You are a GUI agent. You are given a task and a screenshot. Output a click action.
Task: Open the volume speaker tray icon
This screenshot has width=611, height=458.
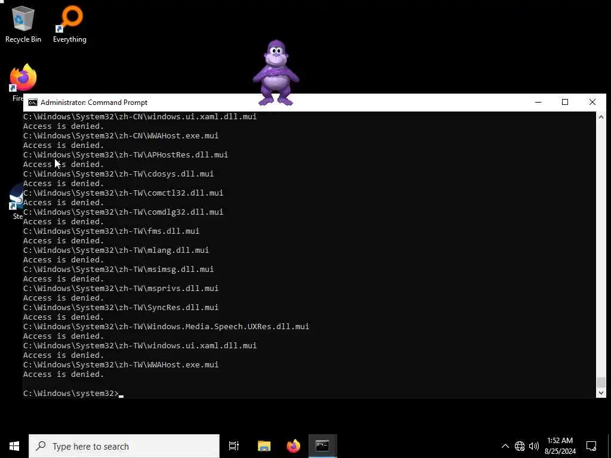tap(534, 446)
